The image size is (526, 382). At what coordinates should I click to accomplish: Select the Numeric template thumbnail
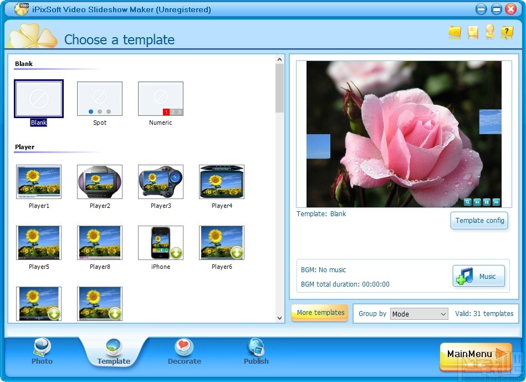click(x=160, y=99)
